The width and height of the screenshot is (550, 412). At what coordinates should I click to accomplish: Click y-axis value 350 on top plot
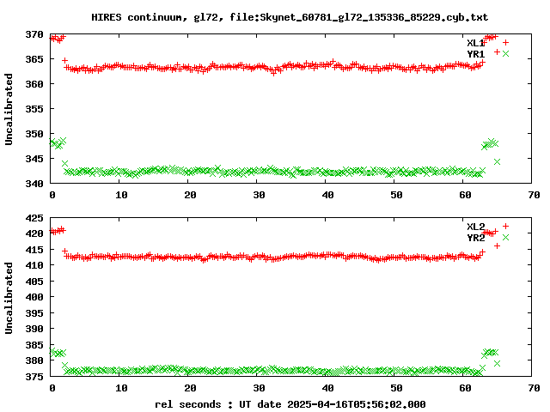[x=34, y=134]
